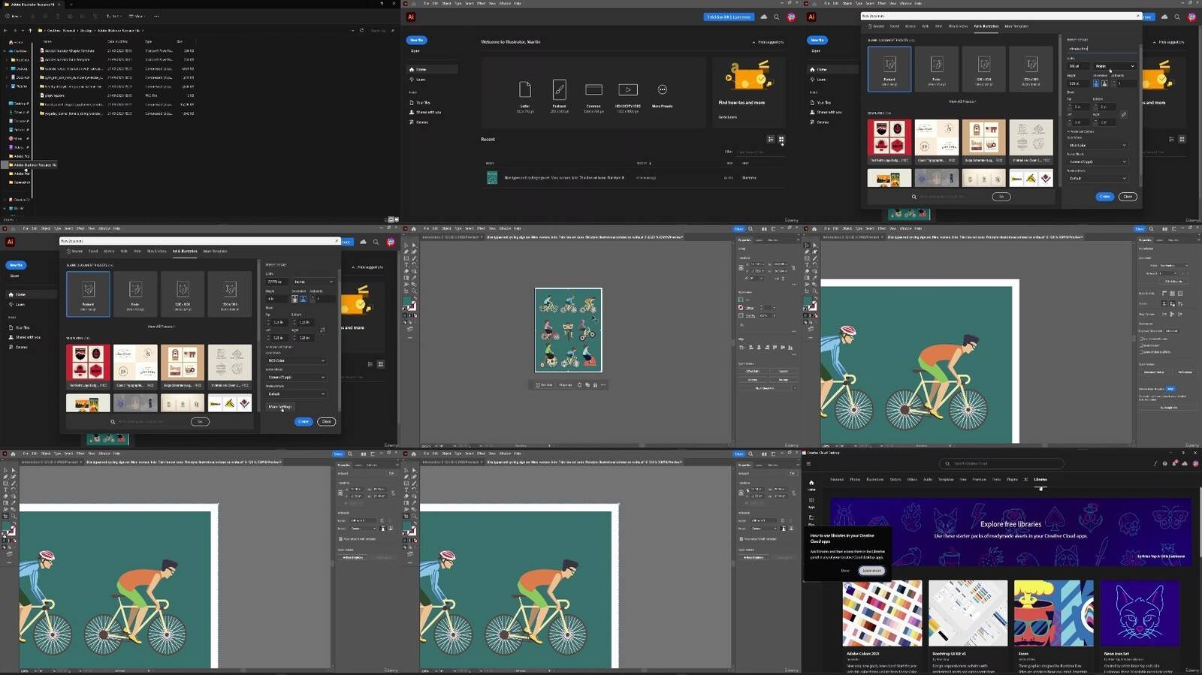The height and width of the screenshot is (675, 1202).
Task: Open Preview Mode dropdown in Points New Document dialog
Action: pos(1097,179)
